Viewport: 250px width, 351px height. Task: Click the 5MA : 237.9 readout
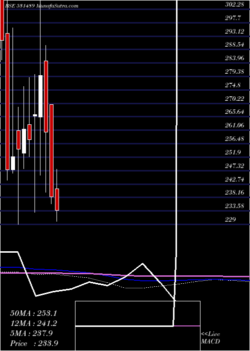31,333
